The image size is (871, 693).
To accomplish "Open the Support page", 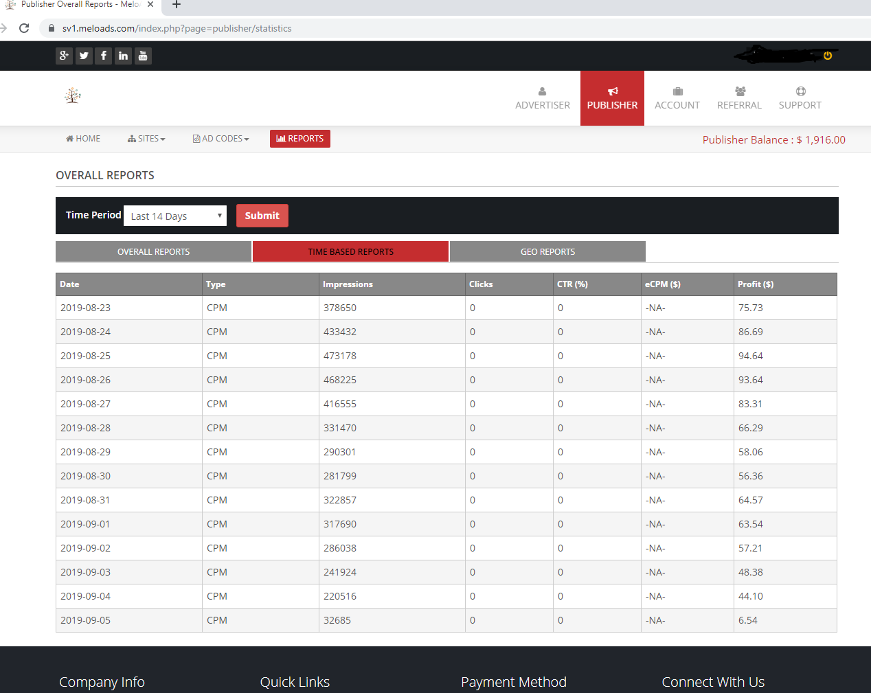I will [800, 98].
